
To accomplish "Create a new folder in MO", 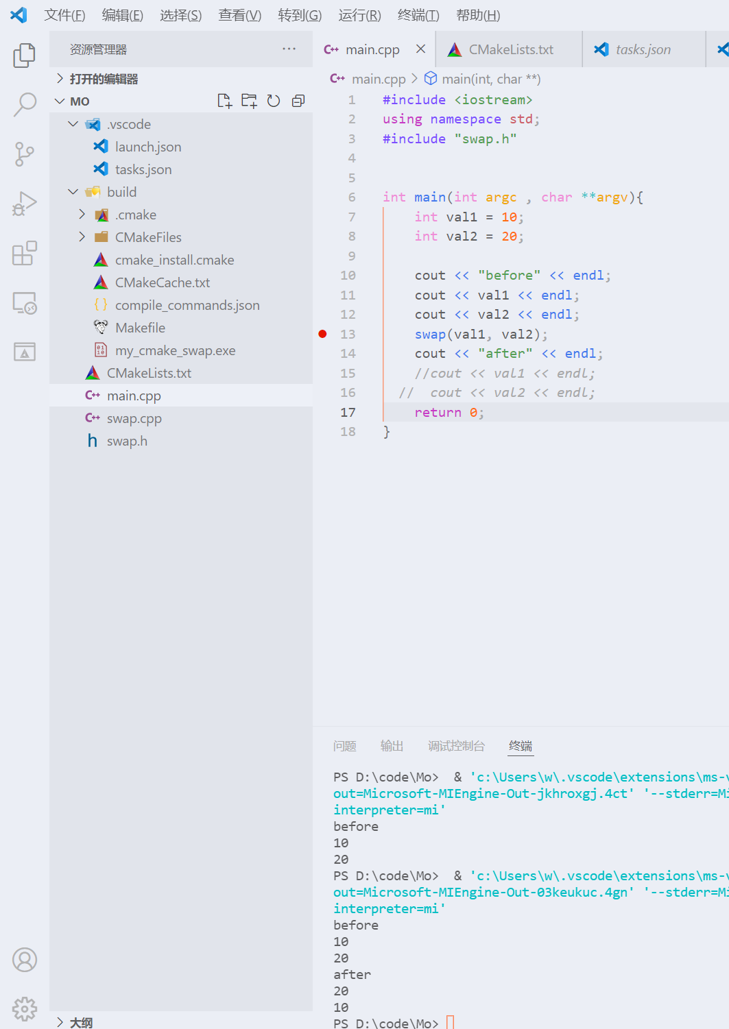I will pyautogui.click(x=249, y=101).
